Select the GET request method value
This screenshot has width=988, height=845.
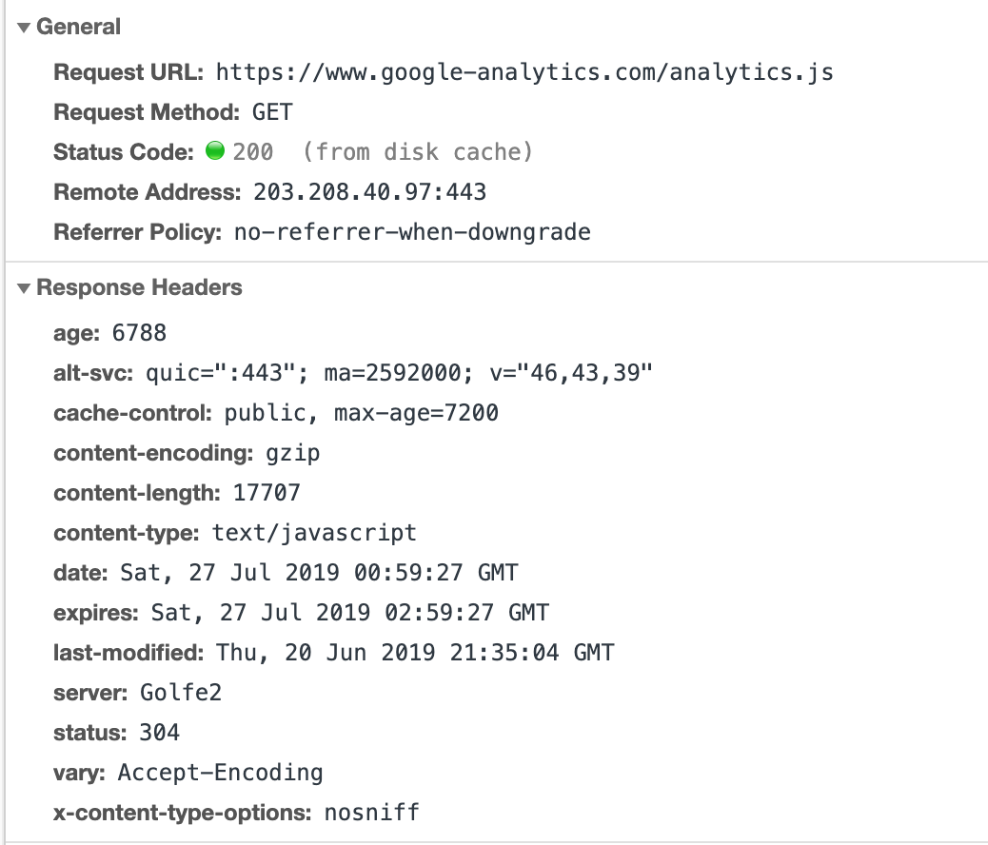click(272, 112)
